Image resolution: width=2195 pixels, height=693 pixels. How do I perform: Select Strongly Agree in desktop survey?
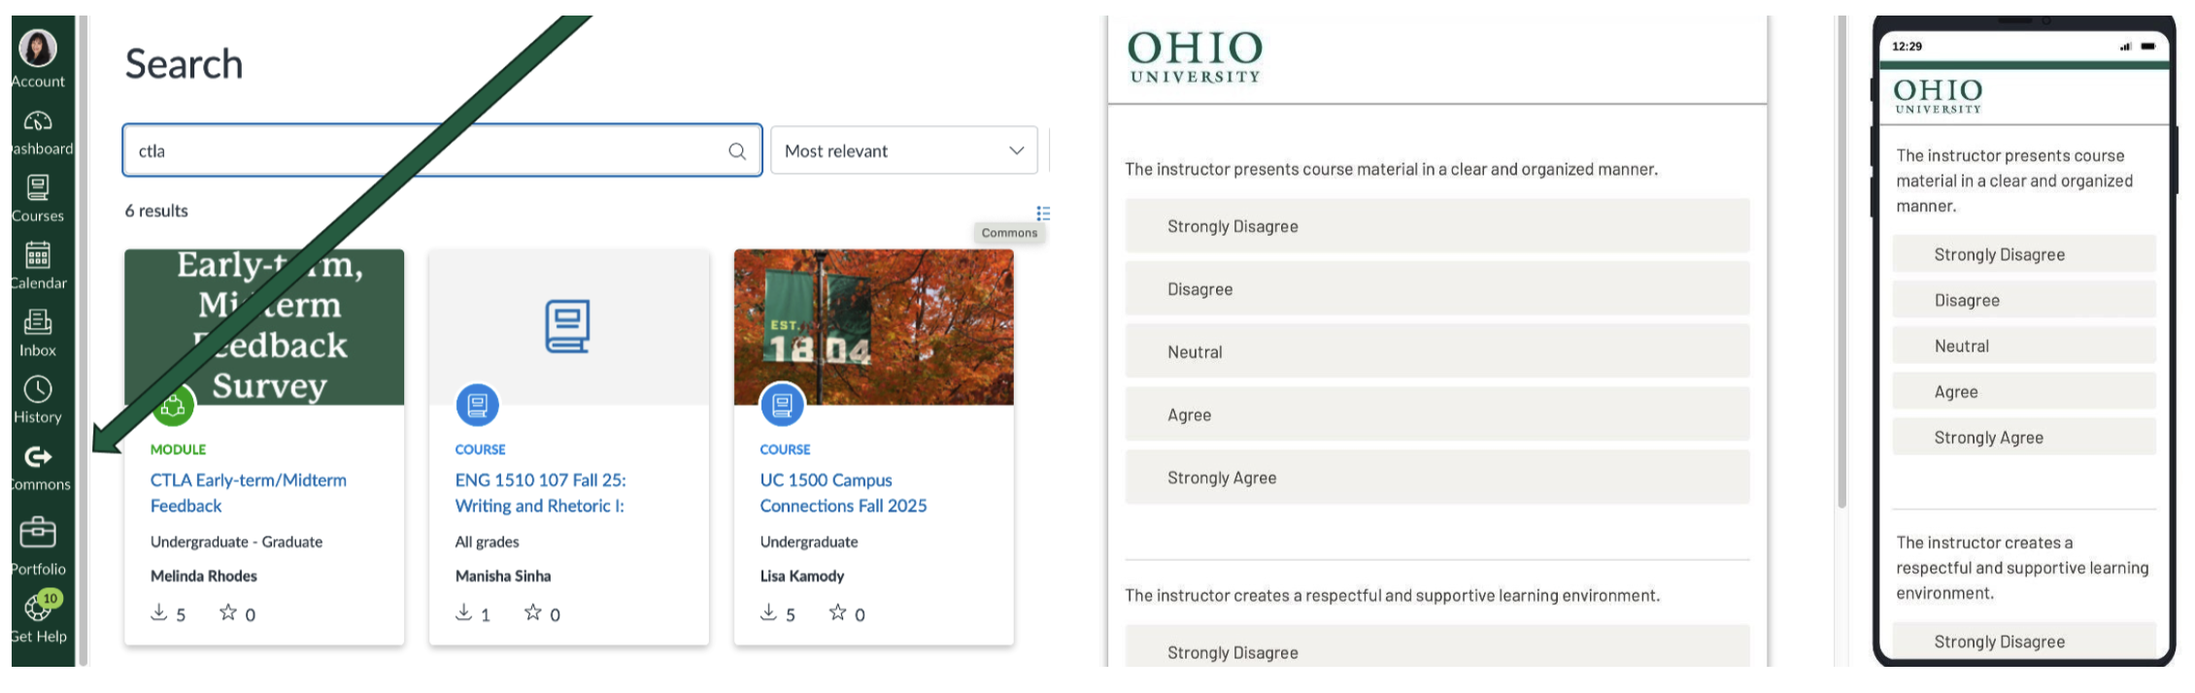[x=1437, y=478]
